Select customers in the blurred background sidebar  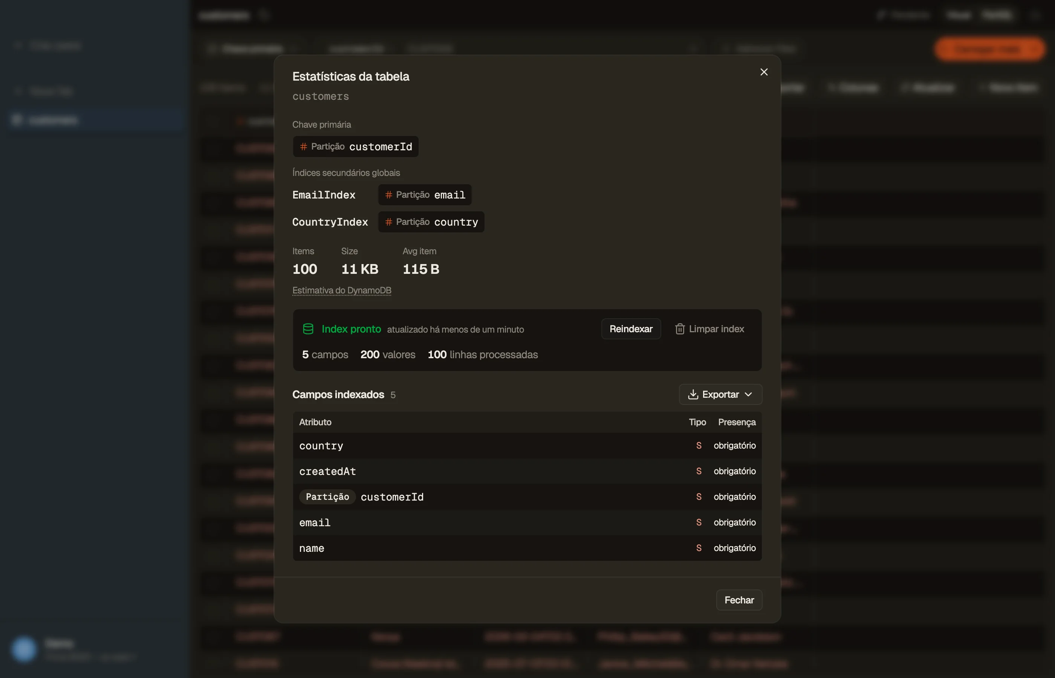(96, 120)
